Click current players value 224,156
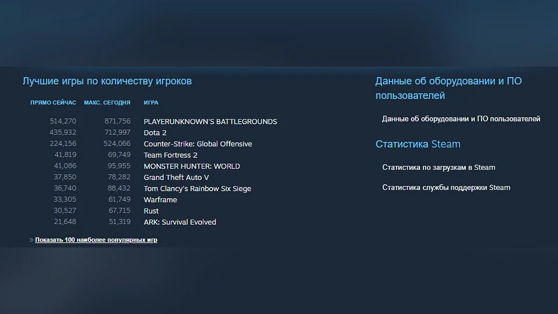Screen dimensions: 558x314 tap(63, 143)
